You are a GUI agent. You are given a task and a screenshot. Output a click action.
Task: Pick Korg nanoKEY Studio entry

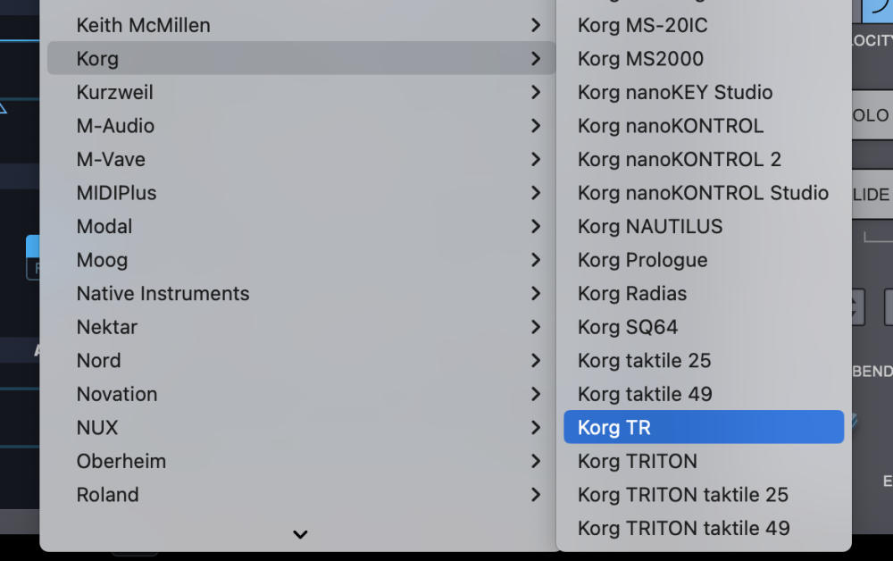pos(674,92)
